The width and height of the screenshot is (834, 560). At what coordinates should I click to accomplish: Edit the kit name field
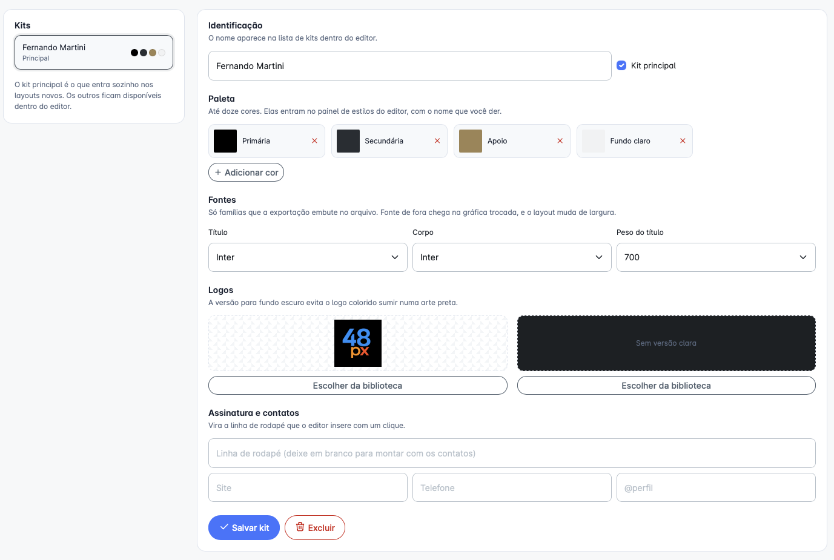pos(410,65)
